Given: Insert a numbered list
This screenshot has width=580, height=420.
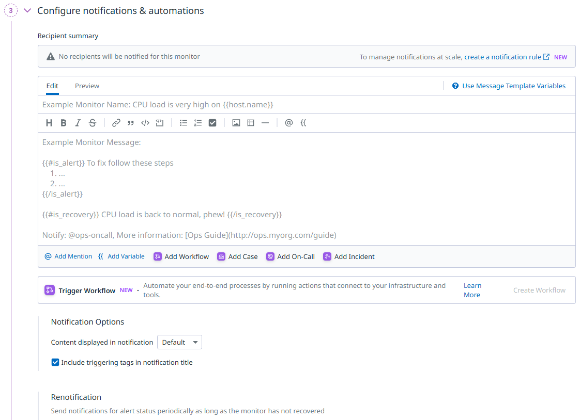Looking at the screenshot, I should [x=198, y=123].
